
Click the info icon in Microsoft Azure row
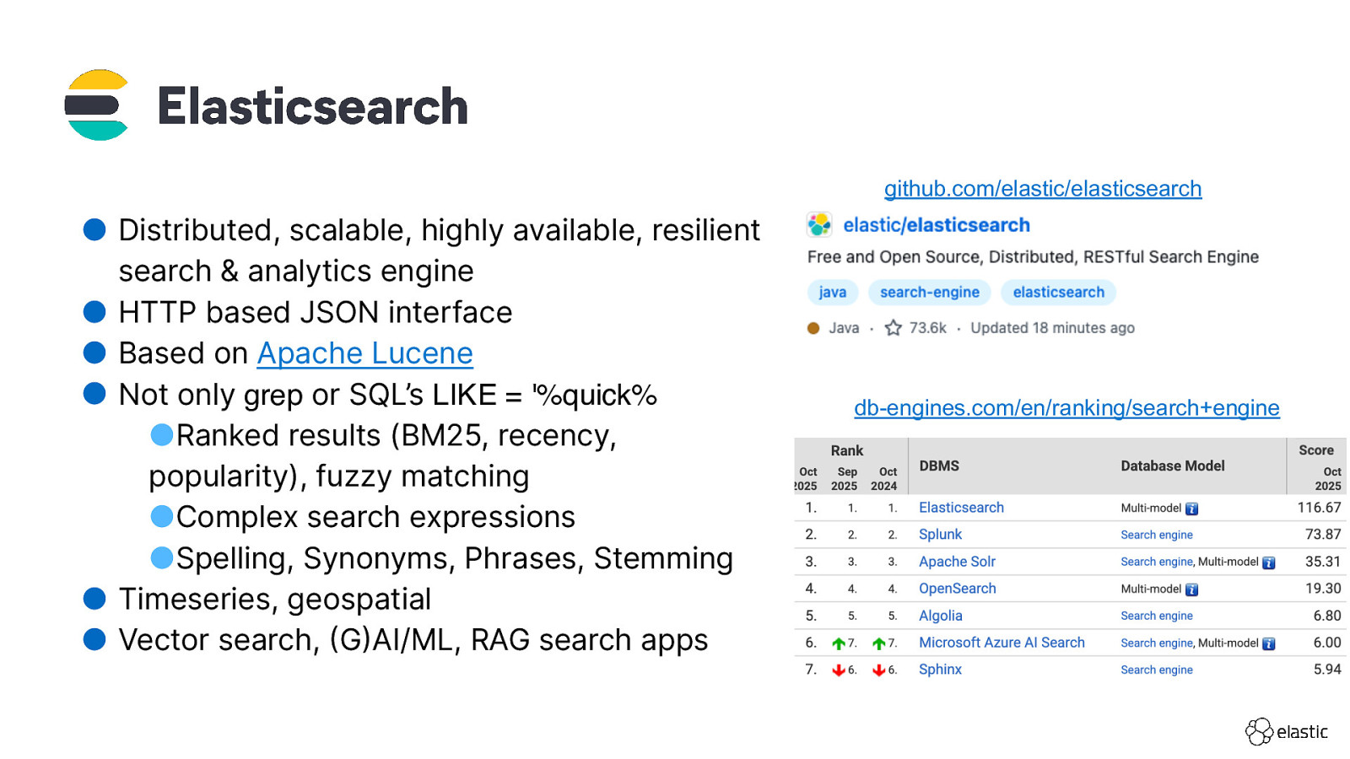click(x=1268, y=643)
